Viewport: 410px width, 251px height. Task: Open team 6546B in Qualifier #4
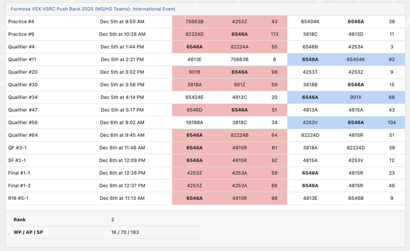click(x=310, y=47)
